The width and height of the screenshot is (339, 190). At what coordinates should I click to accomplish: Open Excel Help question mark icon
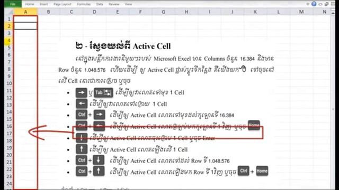click(x=314, y=4)
